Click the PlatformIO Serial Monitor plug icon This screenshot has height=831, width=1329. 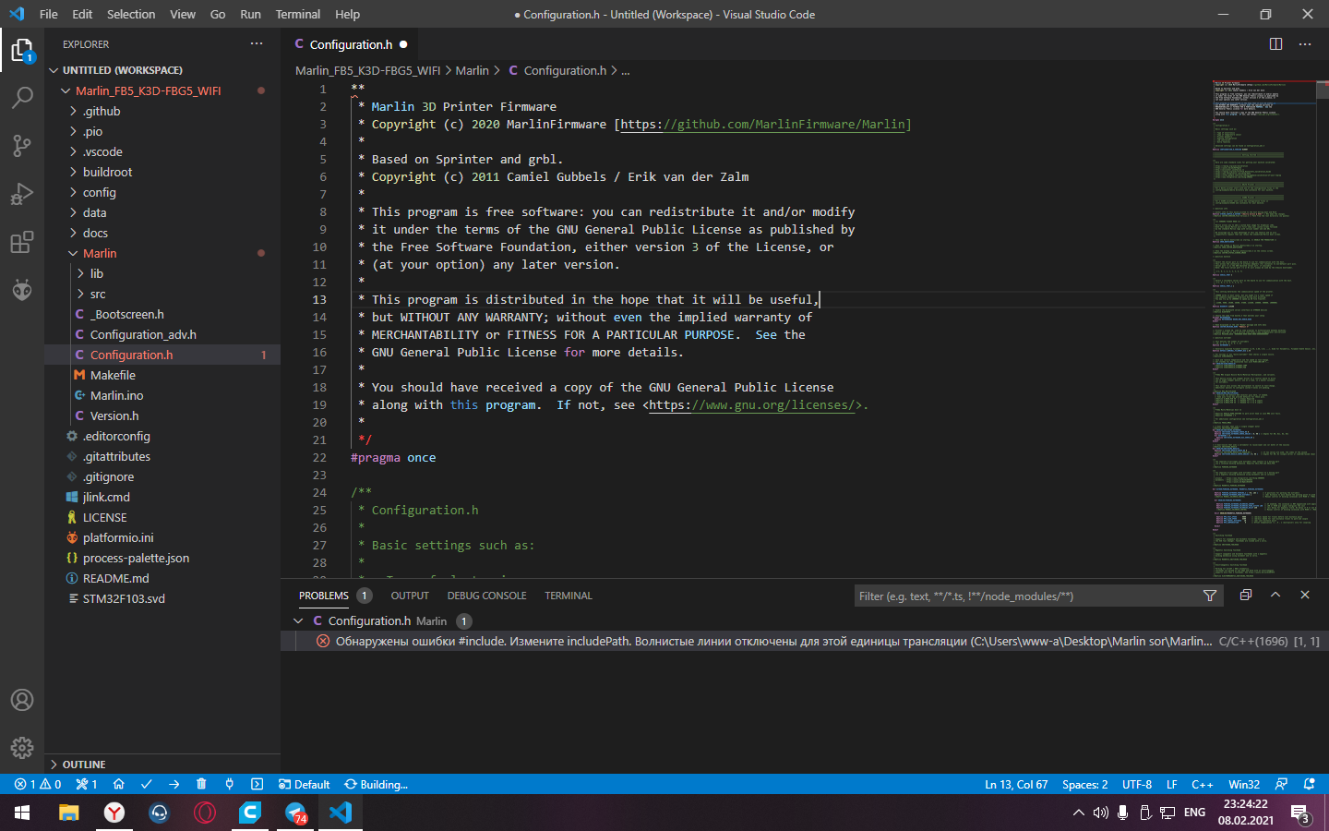pos(229,784)
